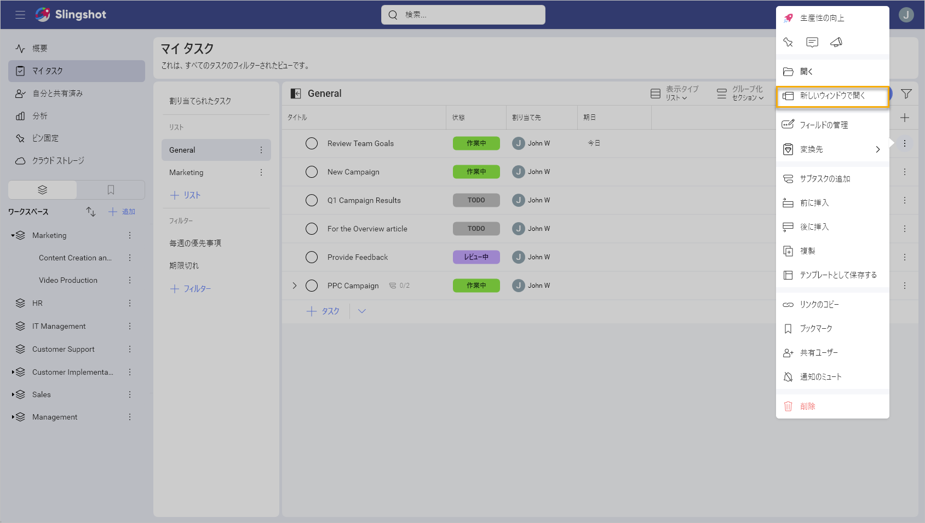Change レビュー中 status of Provide Feedback

tap(476, 257)
